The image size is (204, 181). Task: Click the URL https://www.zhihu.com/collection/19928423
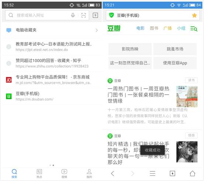point(52,66)
